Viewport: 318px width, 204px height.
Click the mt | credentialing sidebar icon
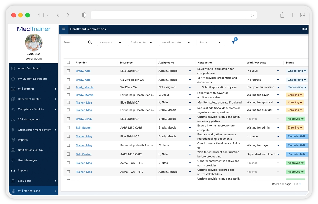tap(13, 191)
